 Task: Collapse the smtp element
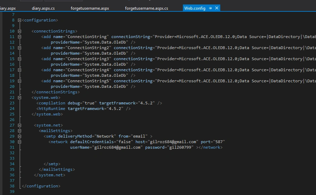point(20,136)
